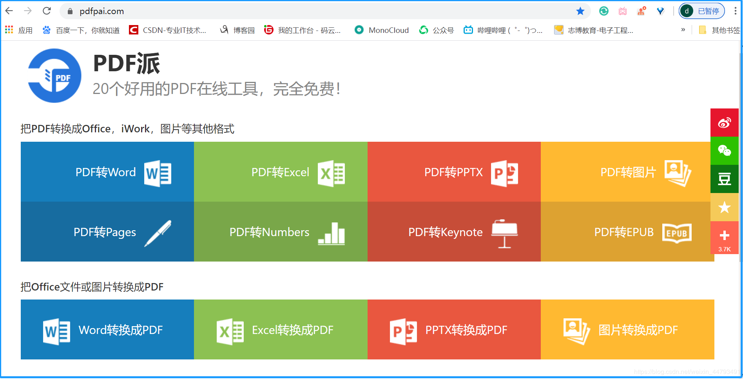Open bookmark 我的工作台 - 码云

tap(303, 30)
